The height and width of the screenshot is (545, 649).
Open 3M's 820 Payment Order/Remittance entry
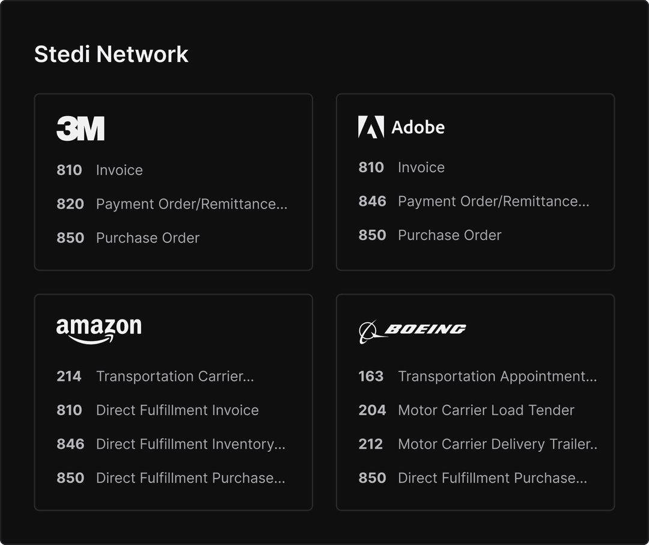click(x=172, y=204)
